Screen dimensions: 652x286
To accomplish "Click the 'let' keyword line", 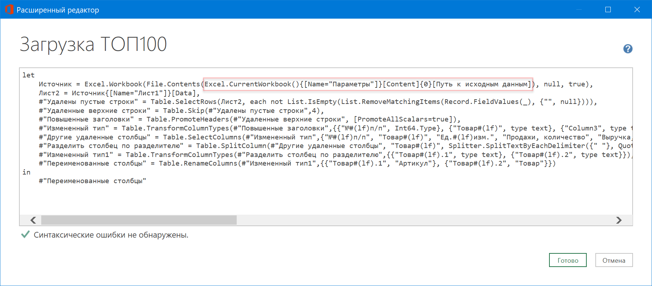I will click(29, 75).
